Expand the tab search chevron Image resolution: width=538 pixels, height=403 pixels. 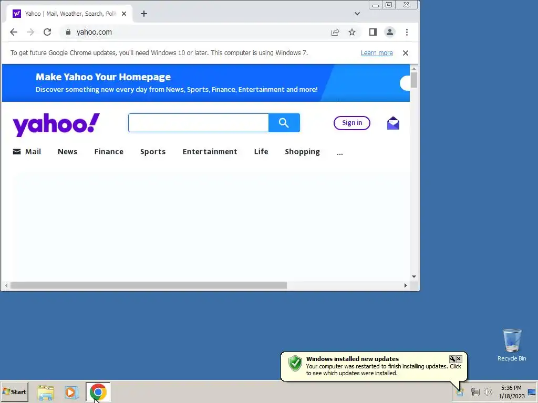pyautogui.click(x=357, y=14)
